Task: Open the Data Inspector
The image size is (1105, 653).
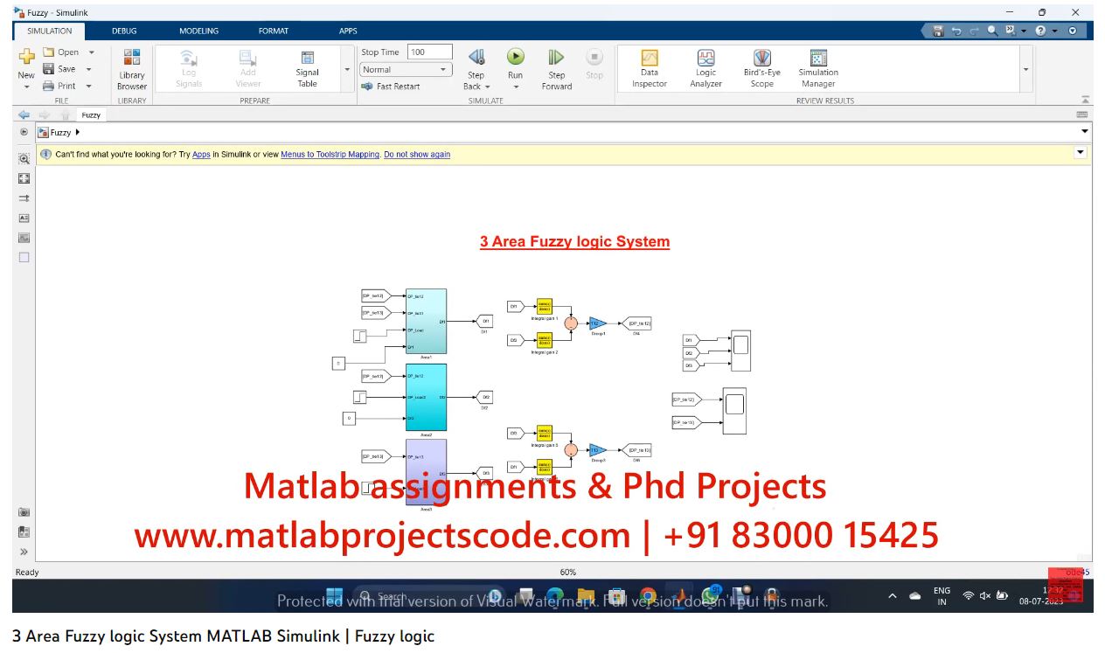Action: [x=650, y=69]
